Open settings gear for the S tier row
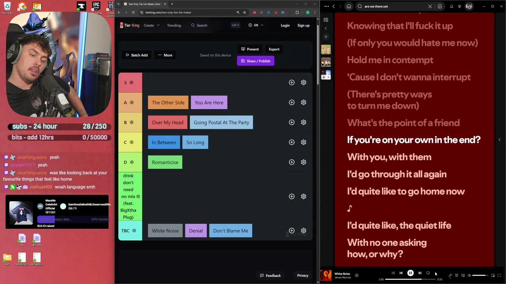 304,82
